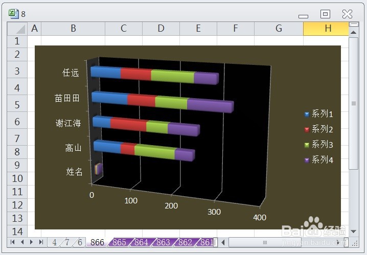Go to next sheet tab arrow
This screenshot has height=255, width=367.
31,242
